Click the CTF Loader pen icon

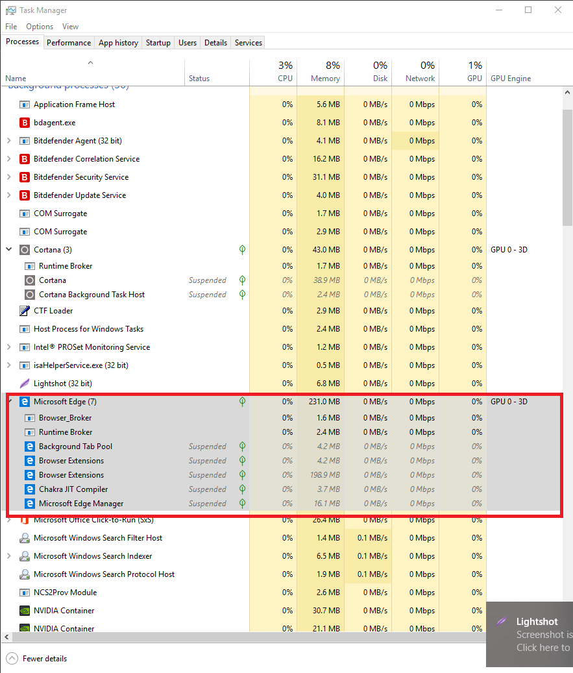coord(25,311)
